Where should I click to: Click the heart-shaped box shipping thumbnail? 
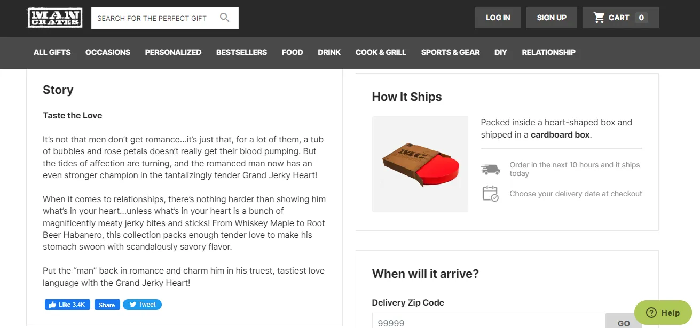[420, 164]
